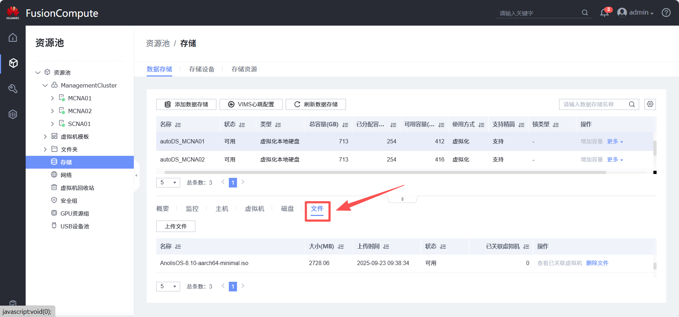Sort files by 名称 column
Image resolution: width=679 pixels, height=317 pixels.
click(178, 247)
